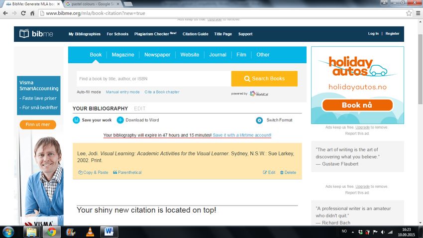Screen dimensions: 423x238
Task: Click the network signal tray icon
Action: pyautogui.click(x=390, y=232)
